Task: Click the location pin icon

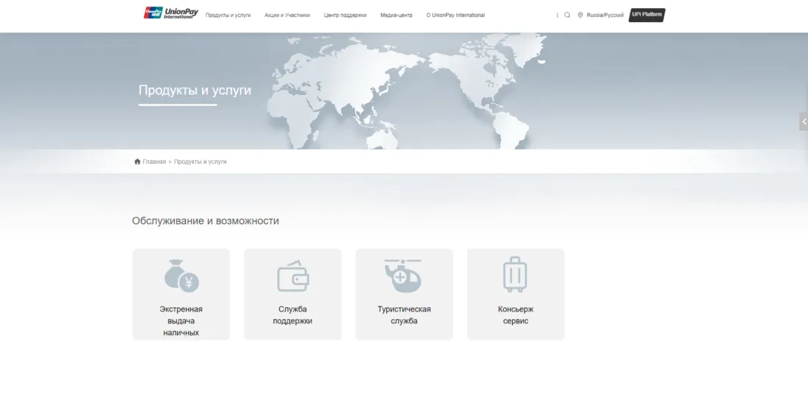Action: point(580,15)
